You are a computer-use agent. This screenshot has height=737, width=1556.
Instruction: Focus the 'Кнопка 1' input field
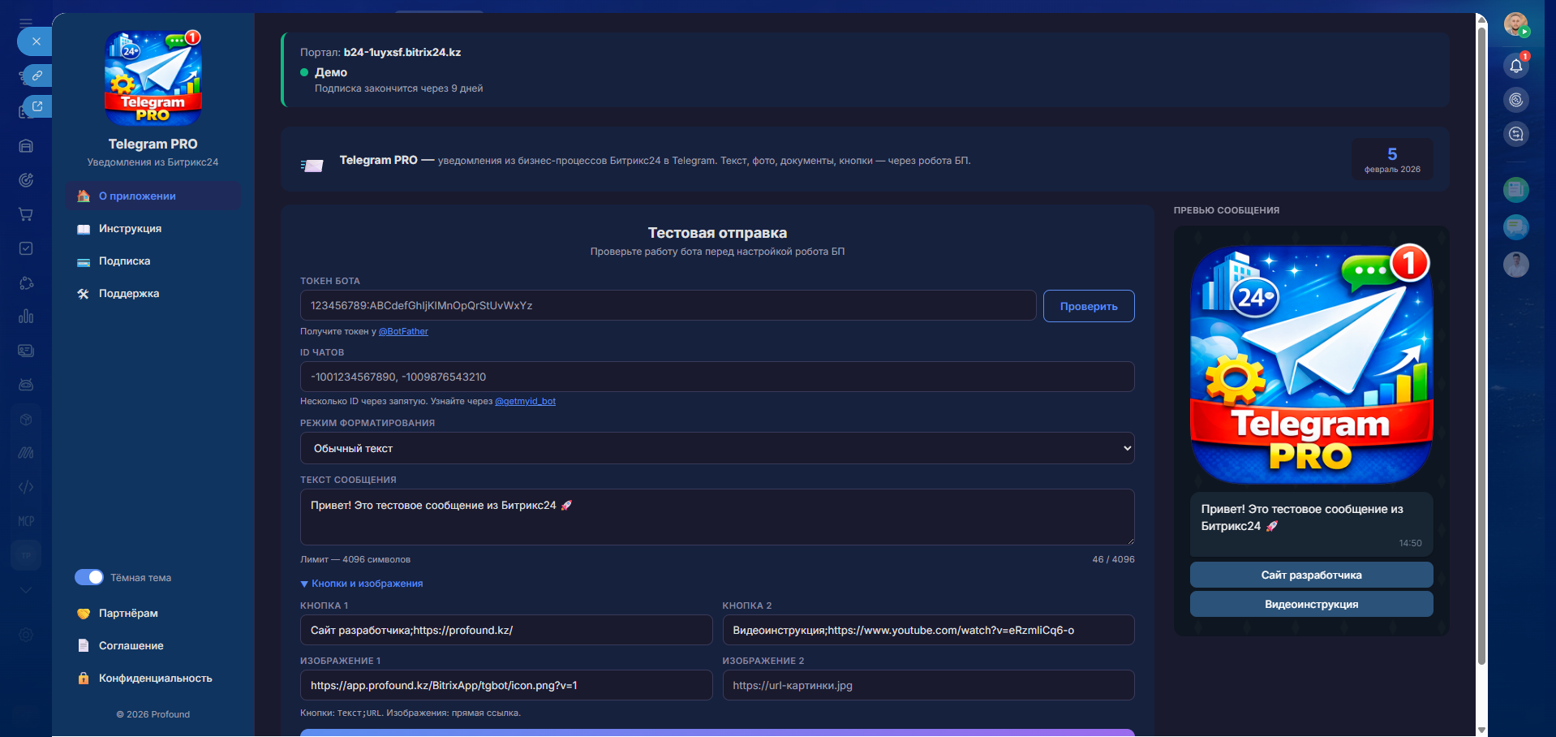(506, 630)
